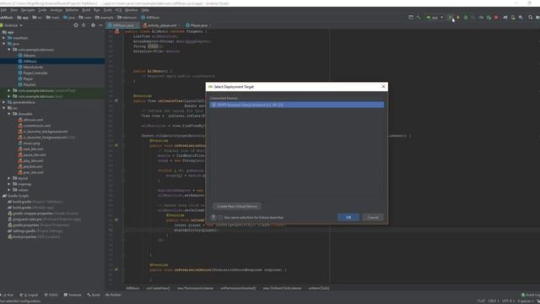Click the Search Everywhere magnifier icon
The width and height of the screenshot is (540, 304).
pos(531,17)
